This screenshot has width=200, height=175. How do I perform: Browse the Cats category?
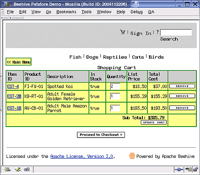pyautogui.click(x=138, y=57)
